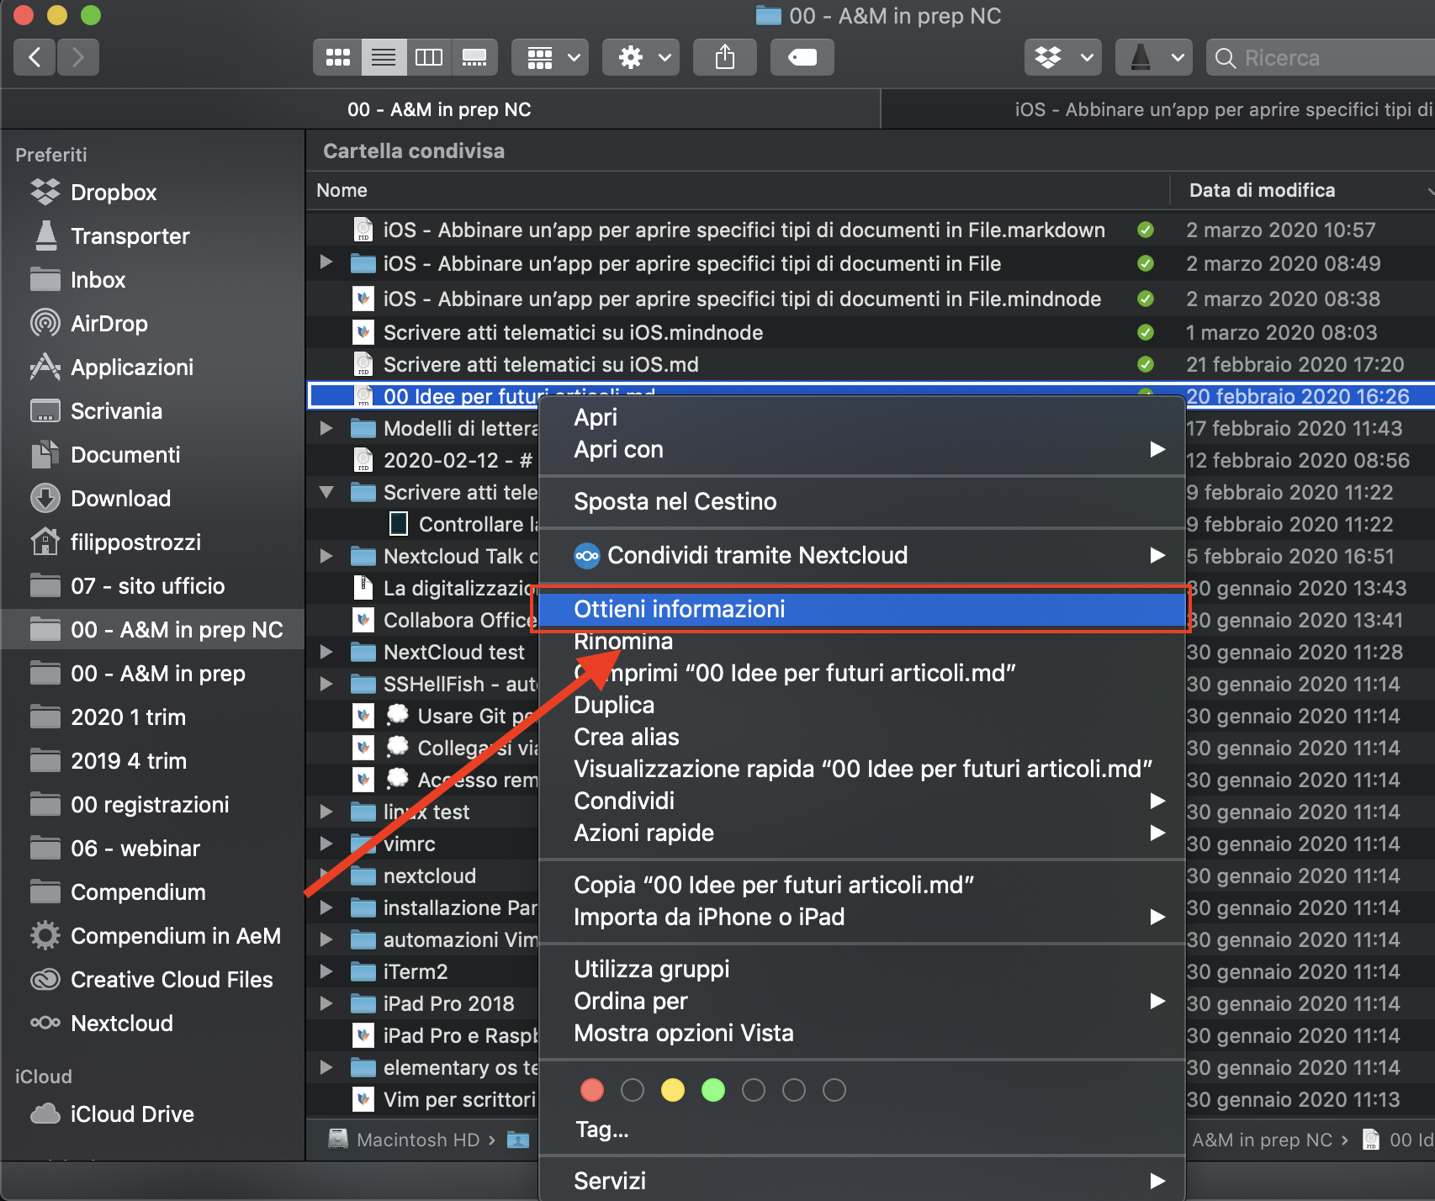1435x1201 pixels.
Task: Open Applicazioni in the sidebar
Action: click(131, 368)
